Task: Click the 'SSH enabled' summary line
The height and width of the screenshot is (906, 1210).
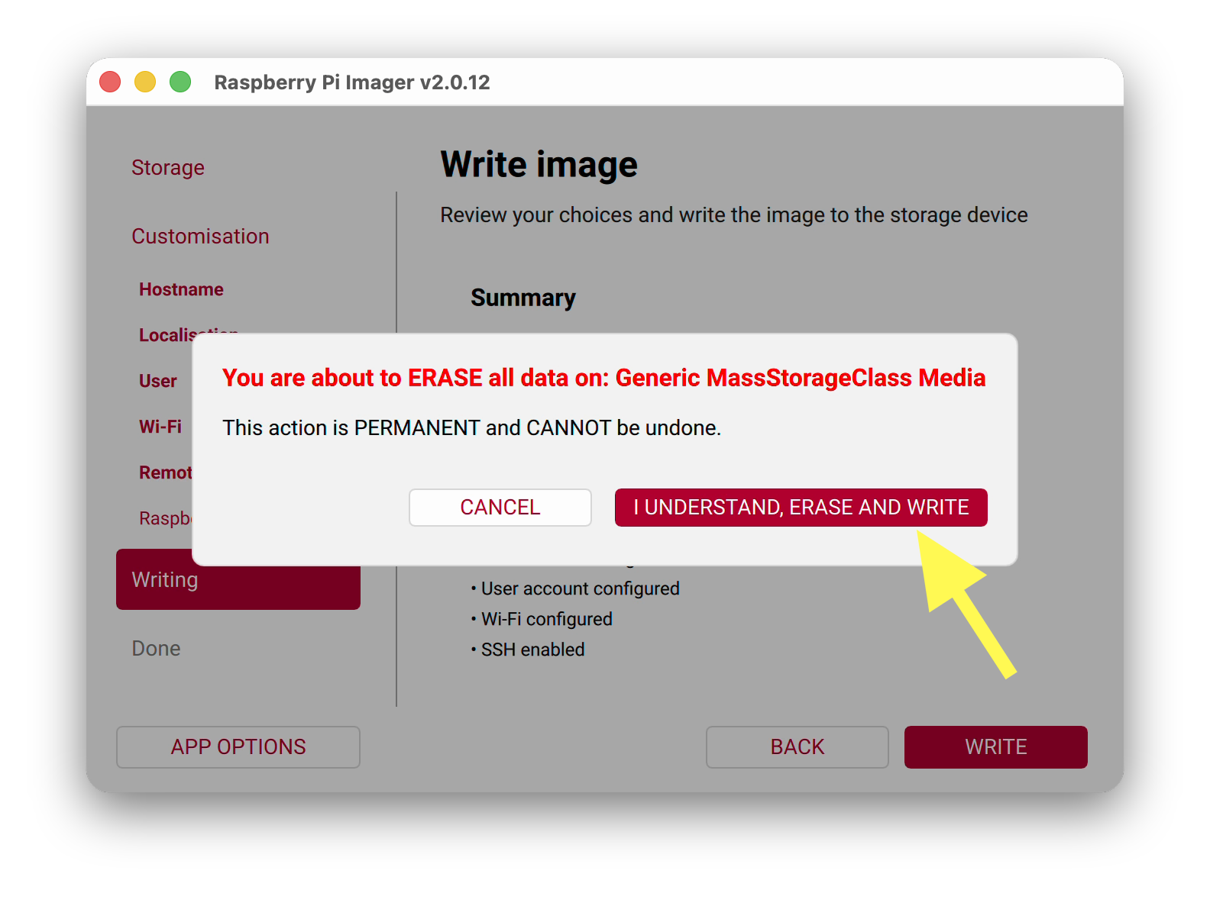Action: pos(528,650)
